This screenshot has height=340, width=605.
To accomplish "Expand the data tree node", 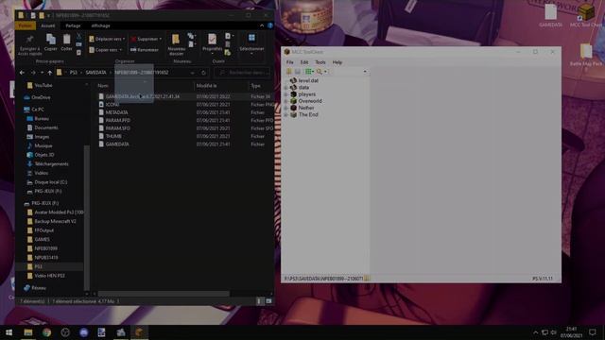I will point(285,88).
